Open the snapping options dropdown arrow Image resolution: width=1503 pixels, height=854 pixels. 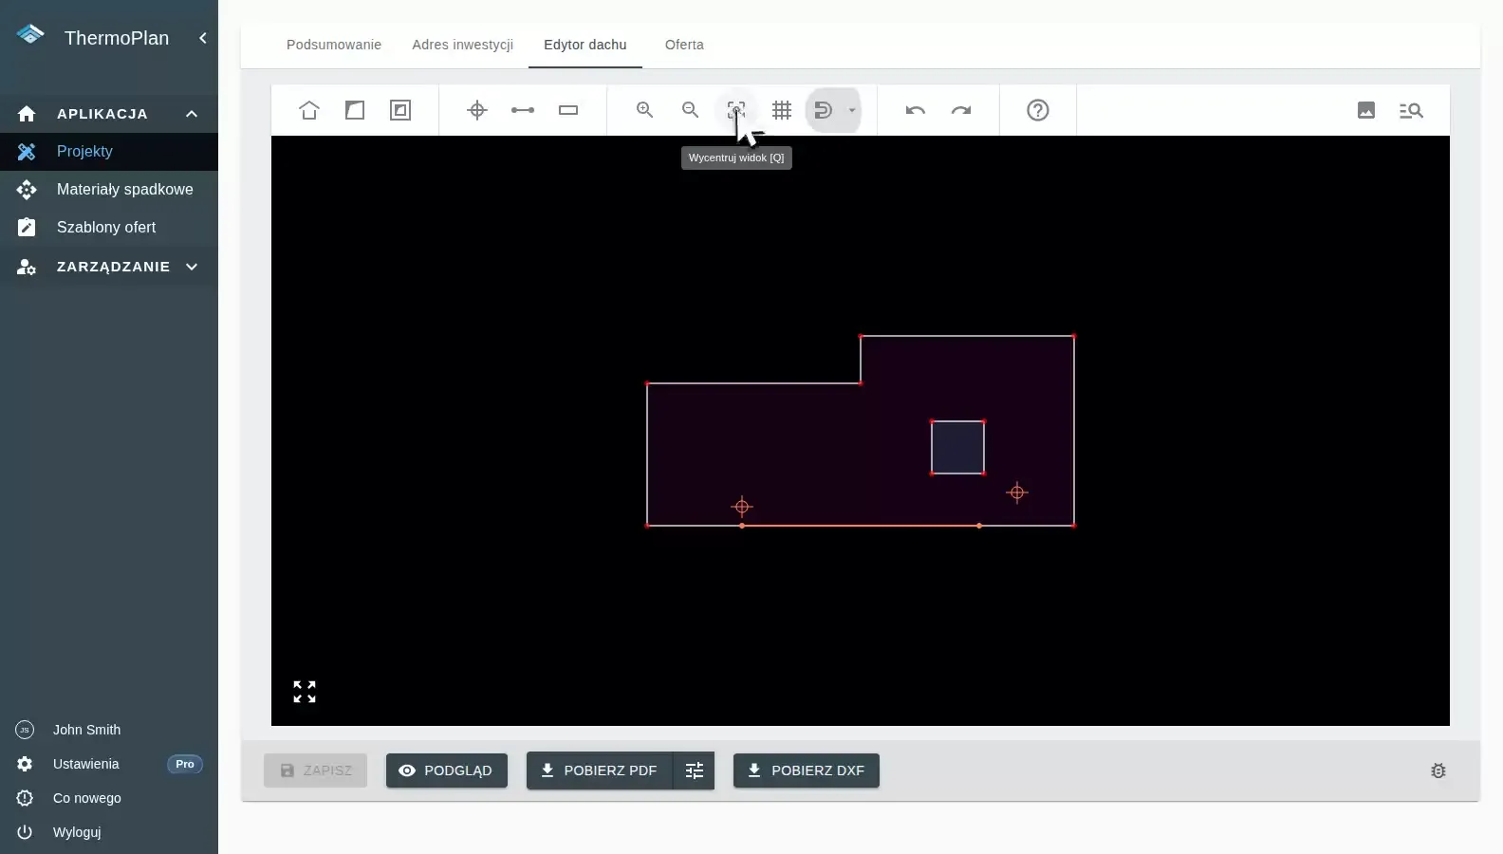point(852,110)
